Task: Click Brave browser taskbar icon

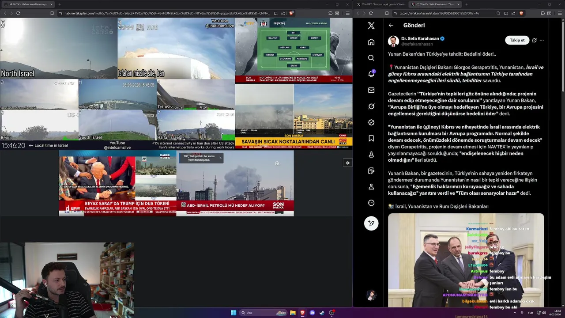Action: click(302, 313)
